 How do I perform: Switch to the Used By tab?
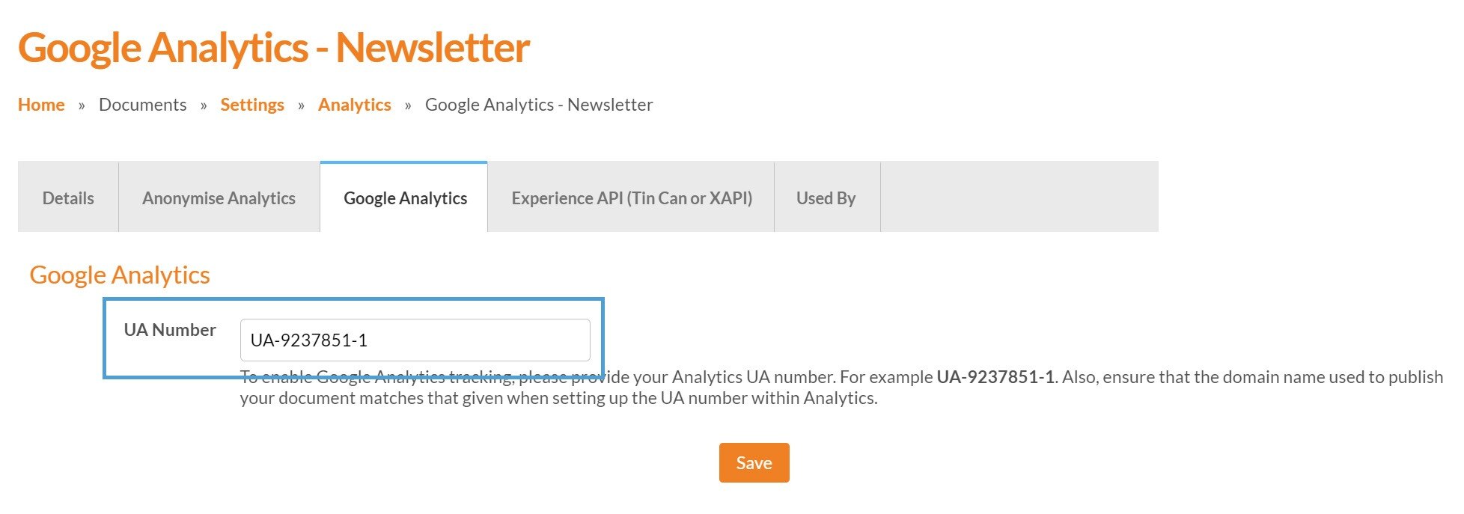(x=826, y=198)
